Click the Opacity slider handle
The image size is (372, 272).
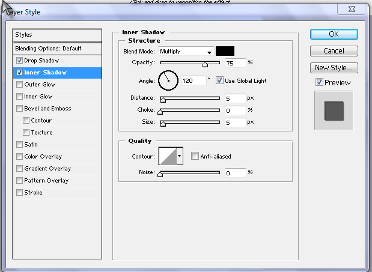205,64
